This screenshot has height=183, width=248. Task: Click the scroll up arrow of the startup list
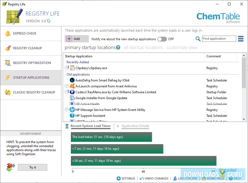(x=244, y=55)
